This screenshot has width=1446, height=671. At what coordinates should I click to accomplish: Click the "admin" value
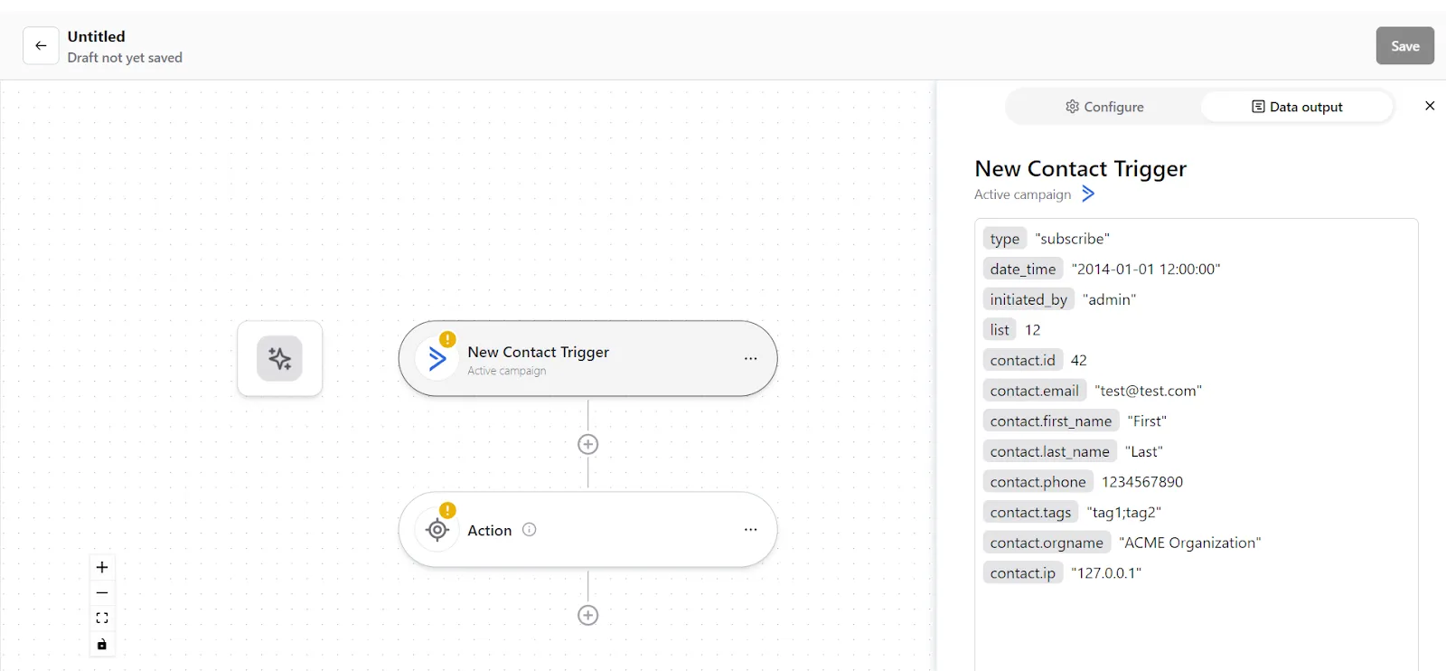pyautogui.click(x=1110, y=299)
